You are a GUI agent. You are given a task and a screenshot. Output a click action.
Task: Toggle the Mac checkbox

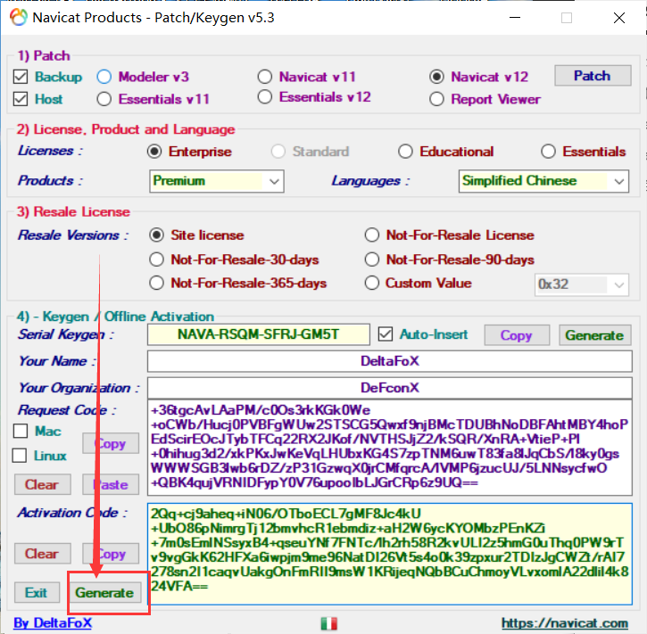point(21,432)
